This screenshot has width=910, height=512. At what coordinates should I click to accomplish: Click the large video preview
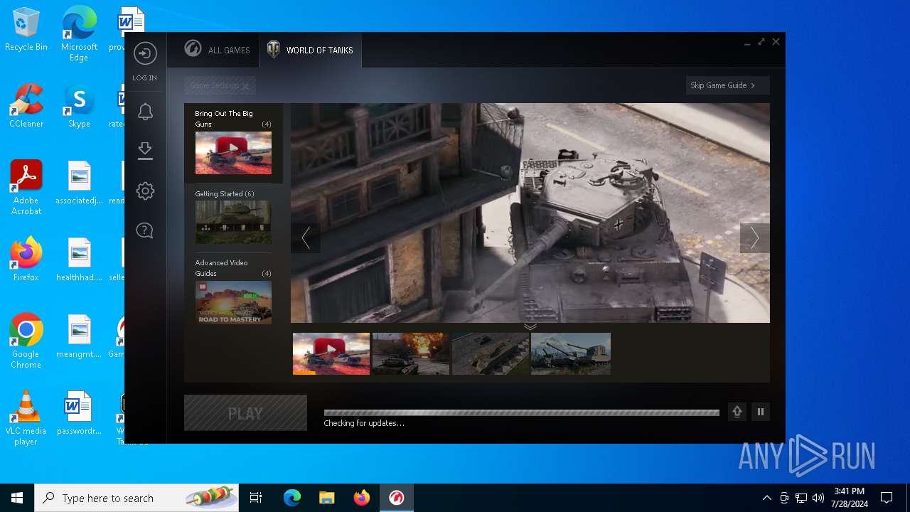click(x=530, y=213)
